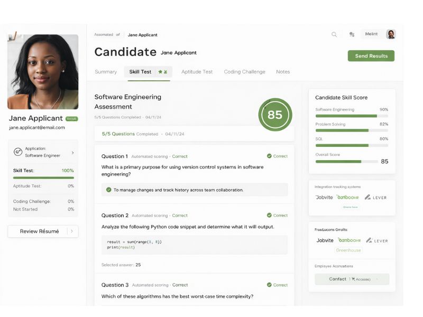Click the Send Results button

pos(371,55)
